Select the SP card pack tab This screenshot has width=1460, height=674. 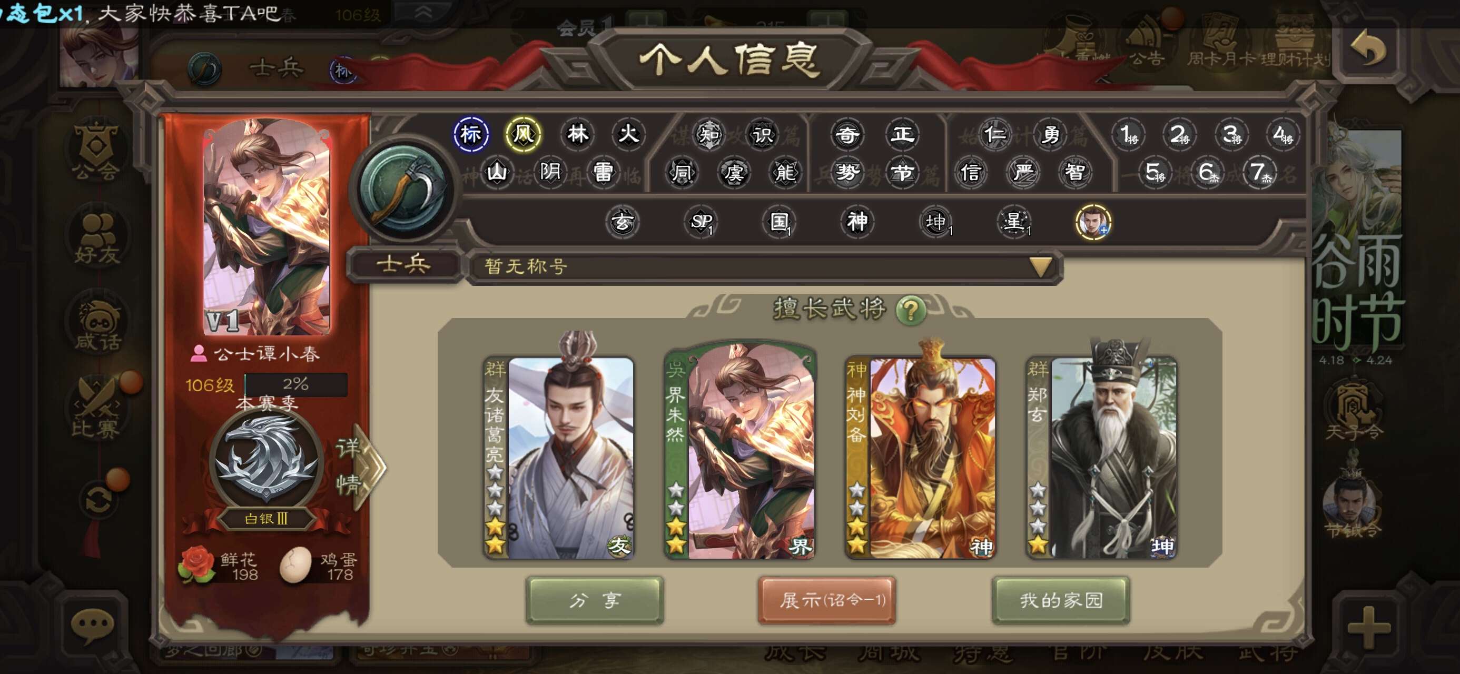point(701,222)
